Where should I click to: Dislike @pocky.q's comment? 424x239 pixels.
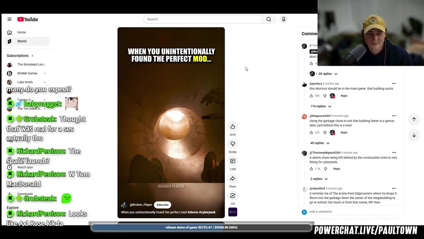point(325,96)
